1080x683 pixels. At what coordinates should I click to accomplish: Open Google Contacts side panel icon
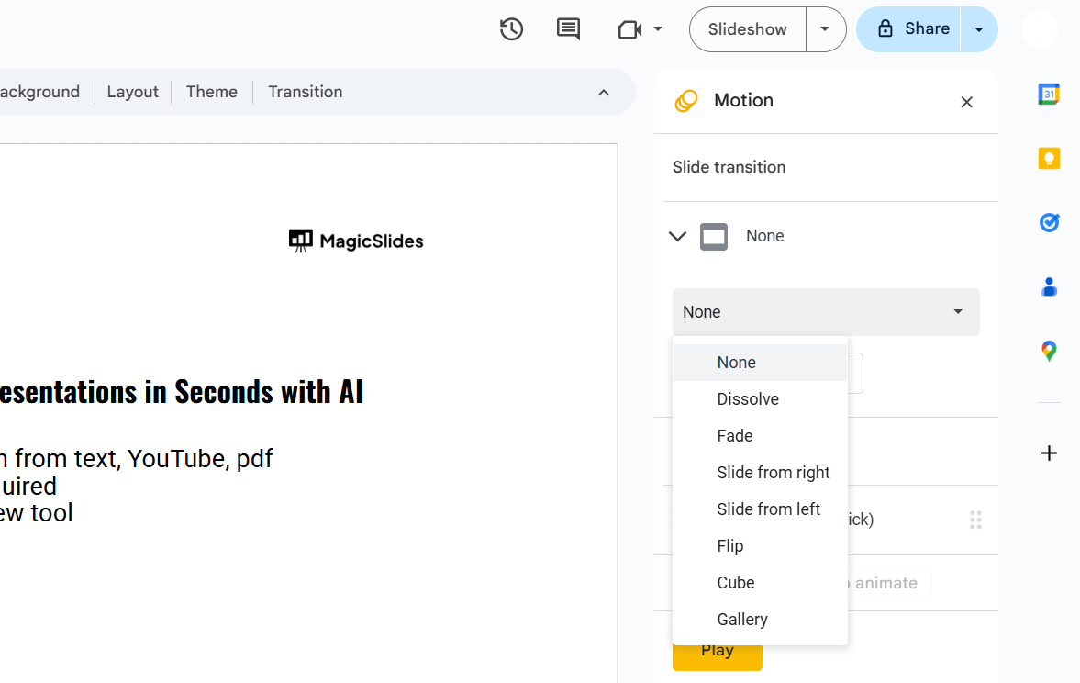pos(1049,287)
